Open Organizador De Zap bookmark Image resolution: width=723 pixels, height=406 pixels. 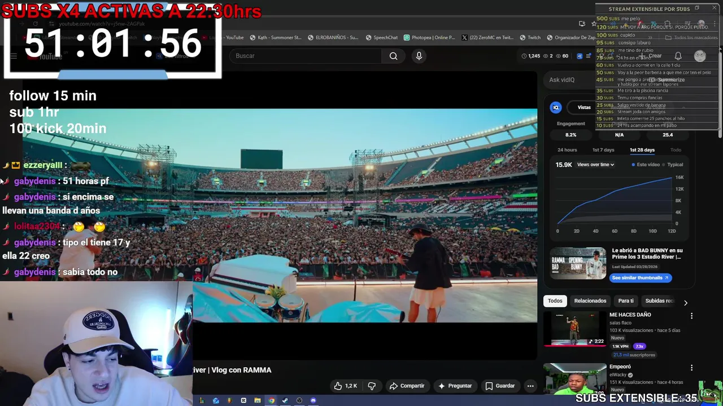[570, 38]
